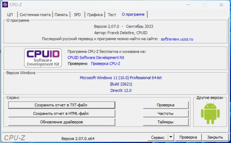Select the SPD tab
The height and width of the screenshot is (143, 231).
click(77, 15)
